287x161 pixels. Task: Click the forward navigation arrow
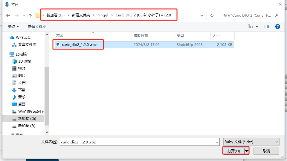tap(17, 16)
